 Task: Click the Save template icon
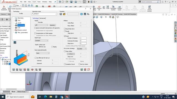[x=61, y=14]
